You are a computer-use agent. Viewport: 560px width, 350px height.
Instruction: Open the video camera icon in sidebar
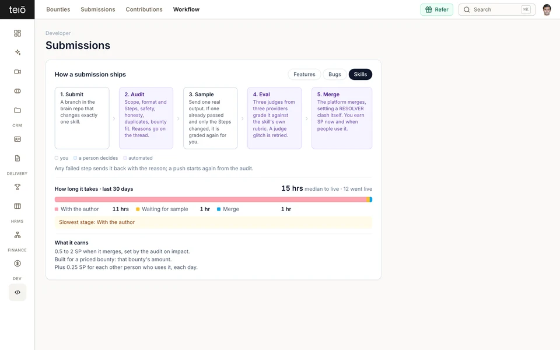click(17, 72)
